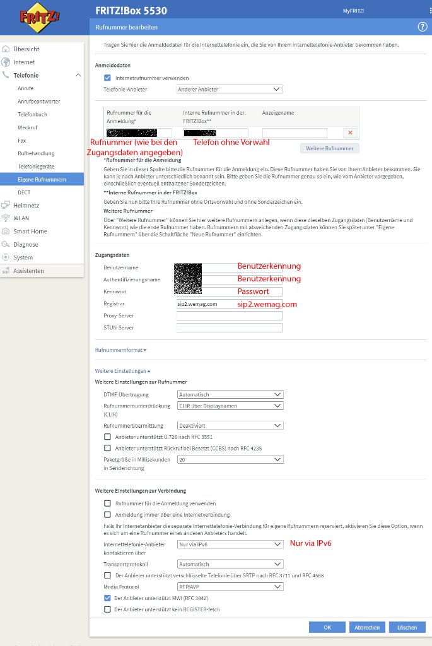The width and height of the screenshot is (432, 646).
Task: Expand Rufnummernformat section
Action: 120,349
